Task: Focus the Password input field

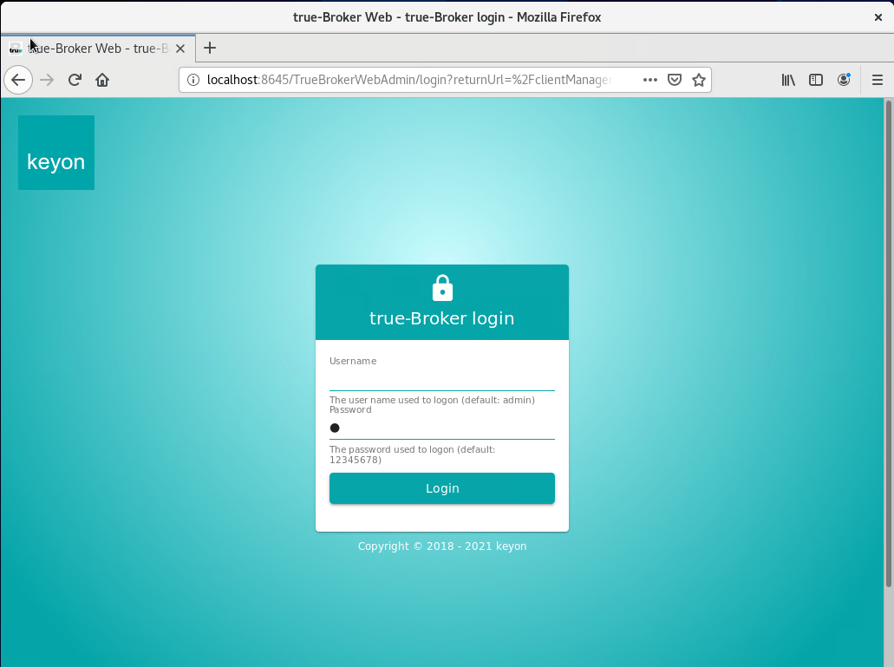Action: pyautogui.click(x=442, y=428)
